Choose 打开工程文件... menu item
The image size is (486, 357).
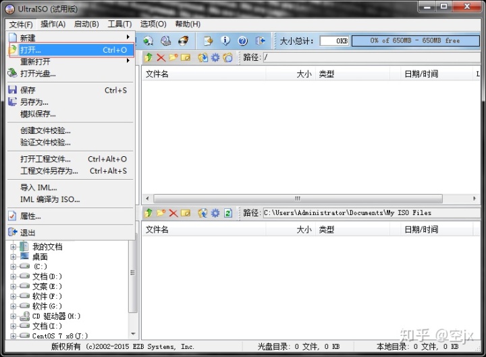[72, 159]
